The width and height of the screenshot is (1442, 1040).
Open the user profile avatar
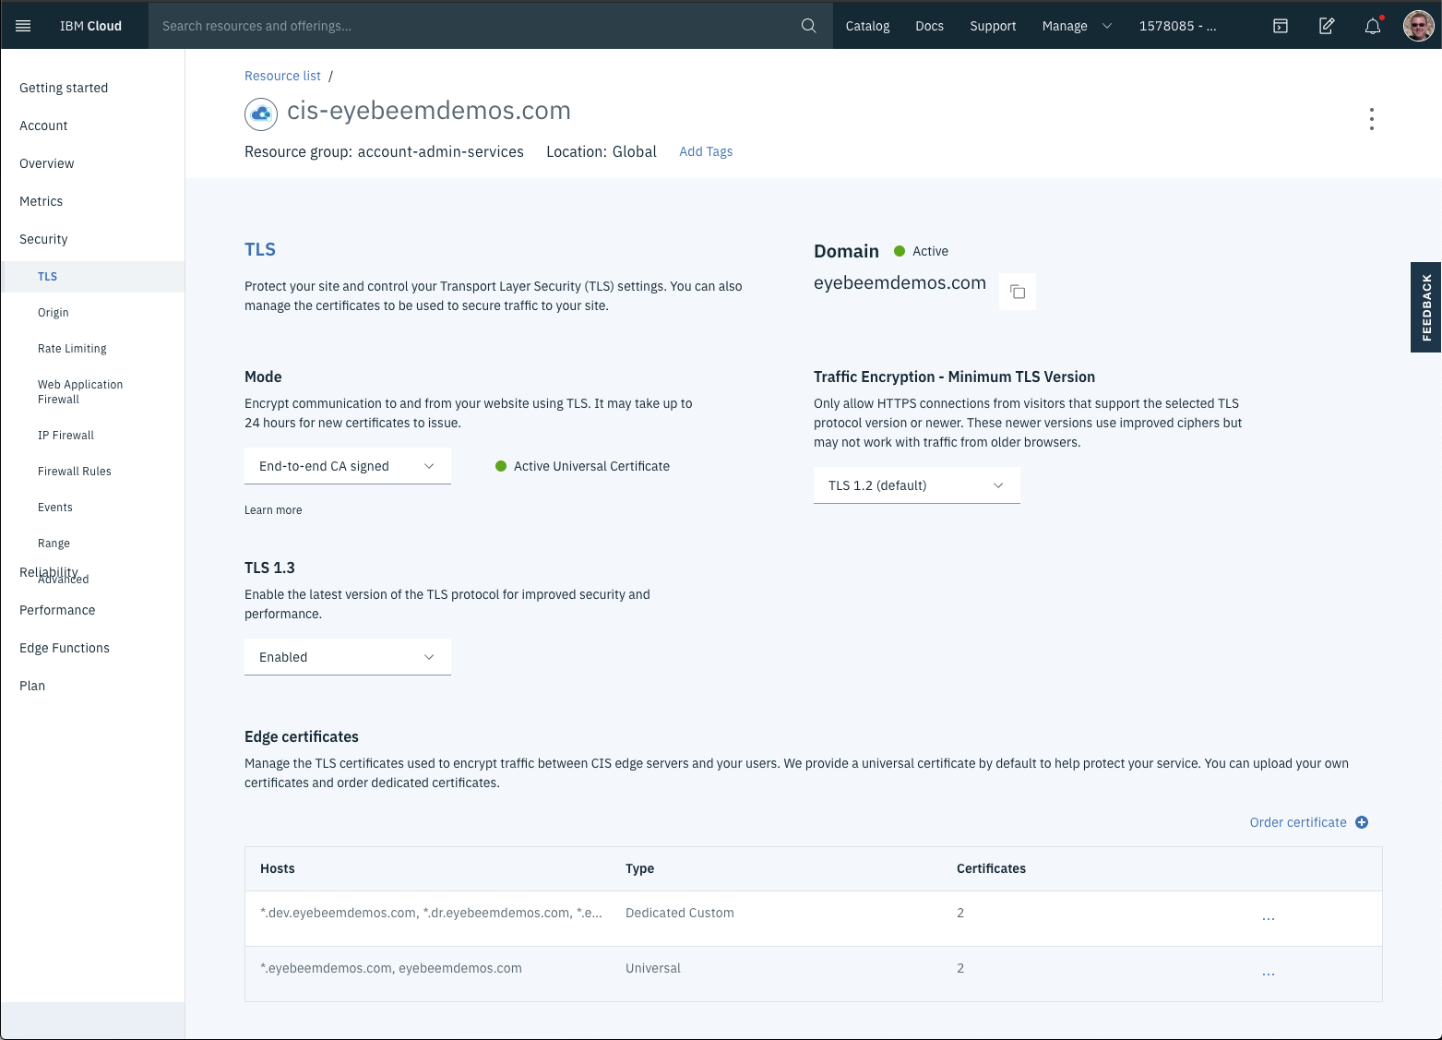pos(1419,26)
